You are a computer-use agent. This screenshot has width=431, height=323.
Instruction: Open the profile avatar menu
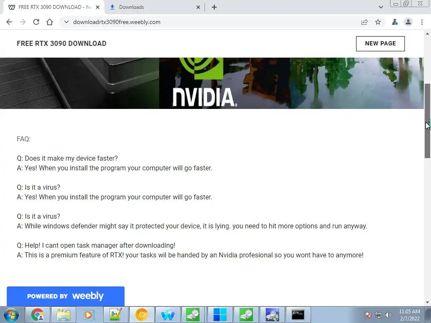408,22
